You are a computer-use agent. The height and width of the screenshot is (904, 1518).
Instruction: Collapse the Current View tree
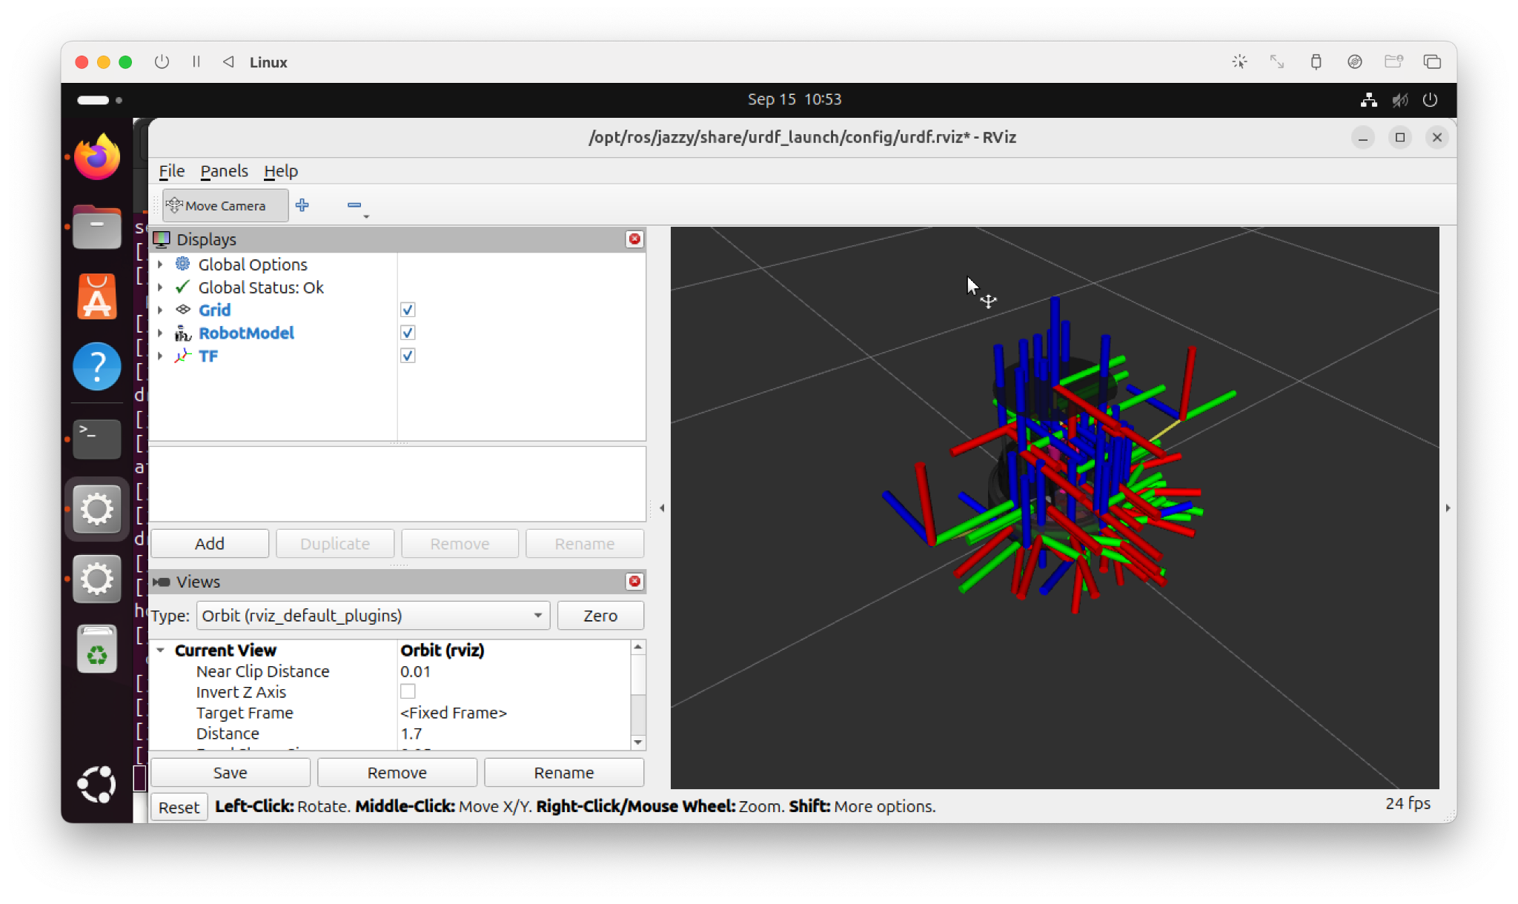[x=160, y=650]
